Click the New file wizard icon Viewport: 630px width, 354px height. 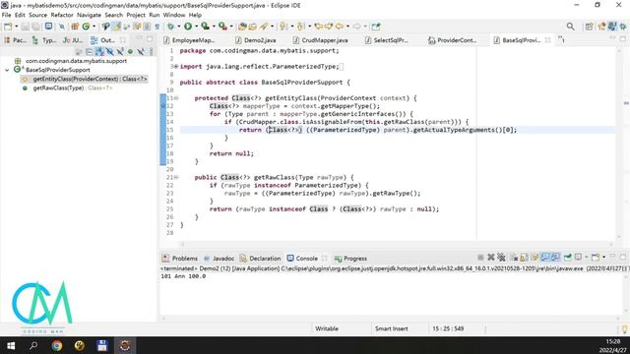click(8, 27)
